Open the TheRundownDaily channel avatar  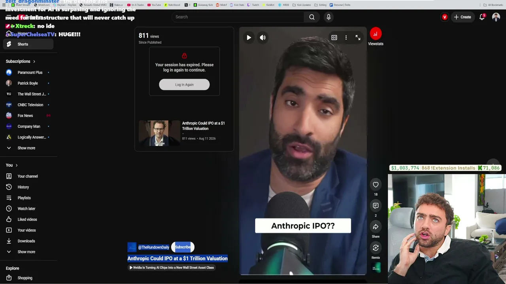click(x=132, y=247)
